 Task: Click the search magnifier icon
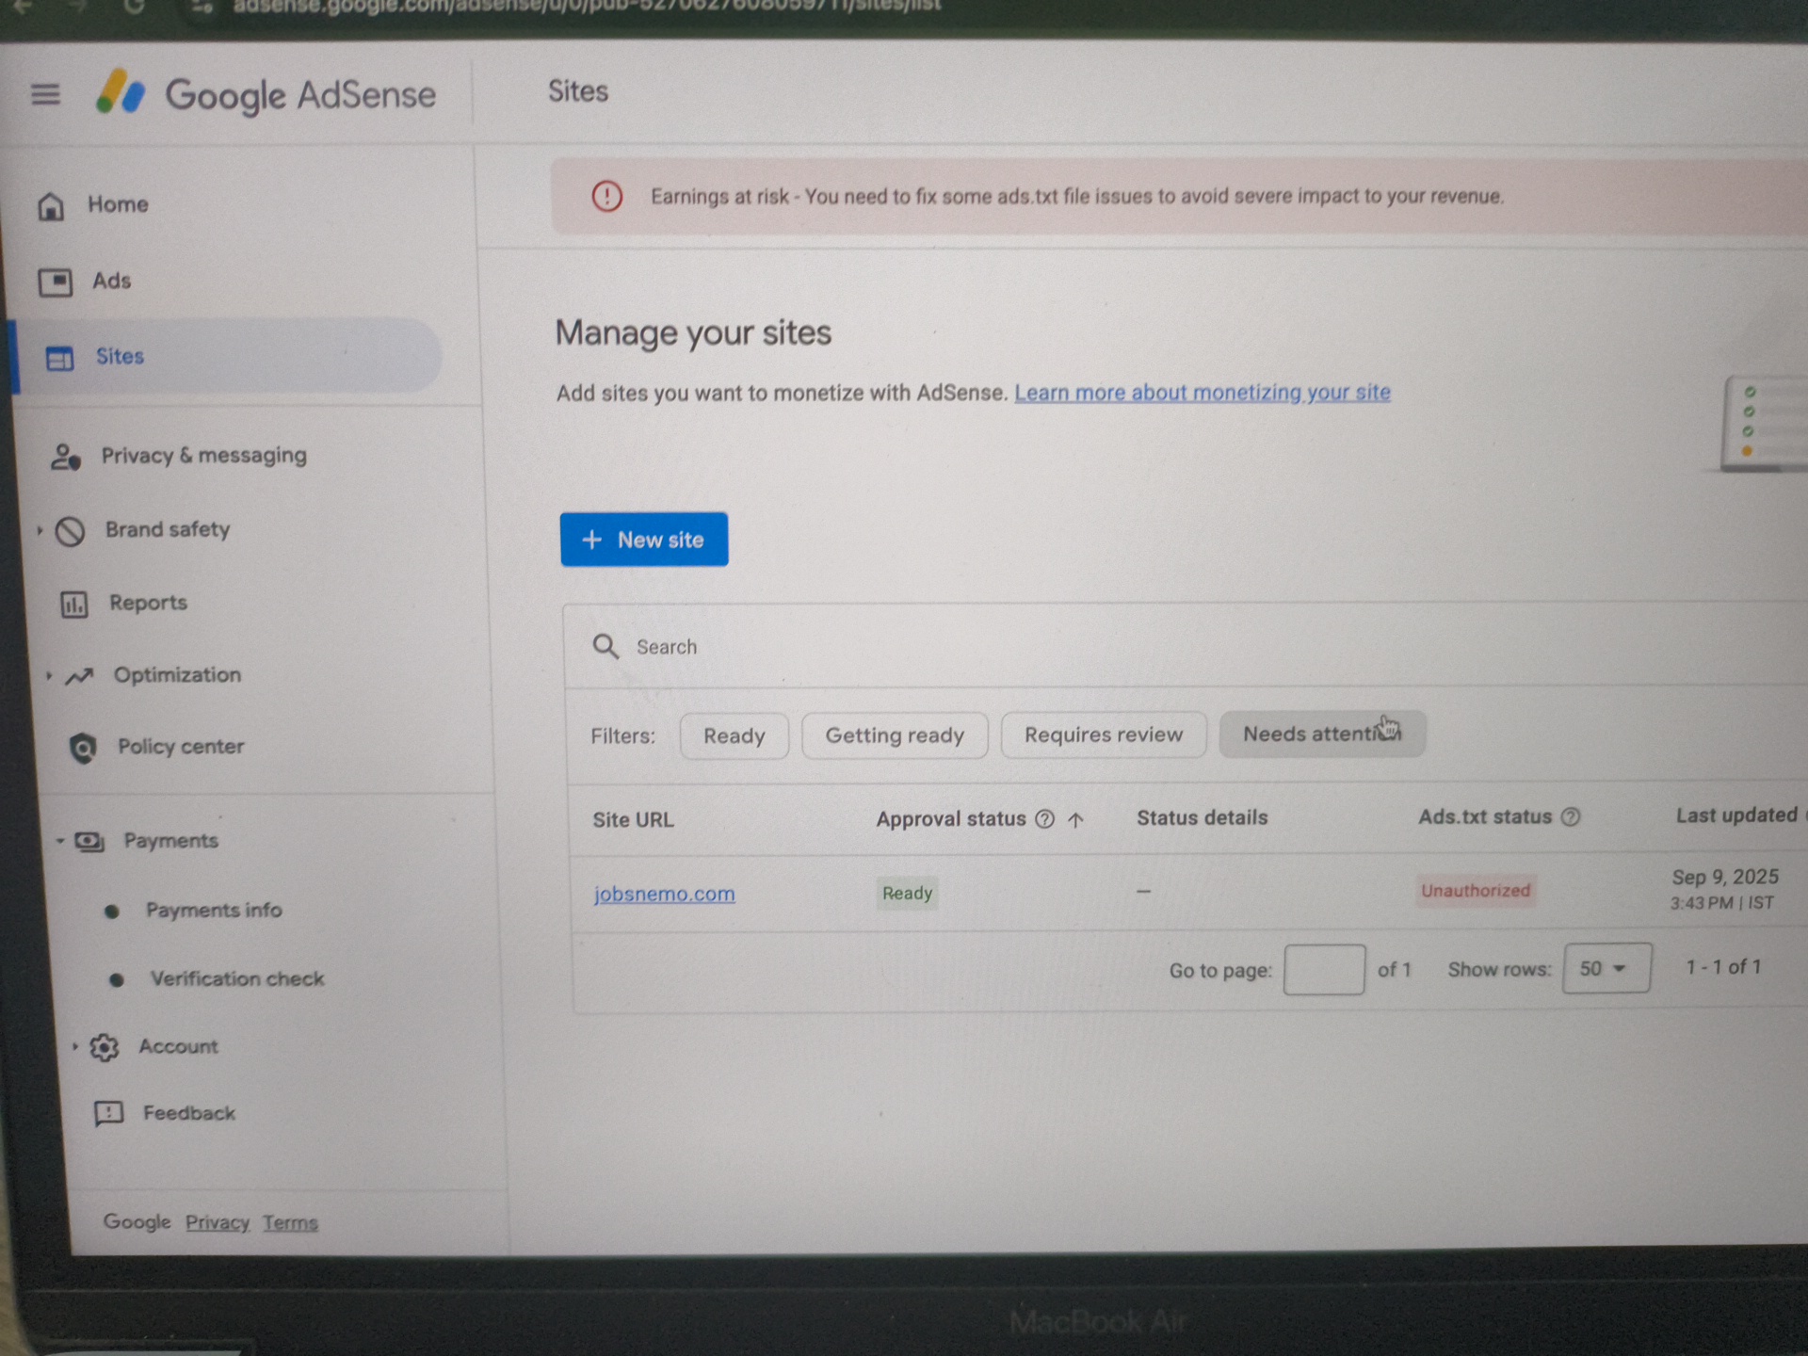[605, 646]
